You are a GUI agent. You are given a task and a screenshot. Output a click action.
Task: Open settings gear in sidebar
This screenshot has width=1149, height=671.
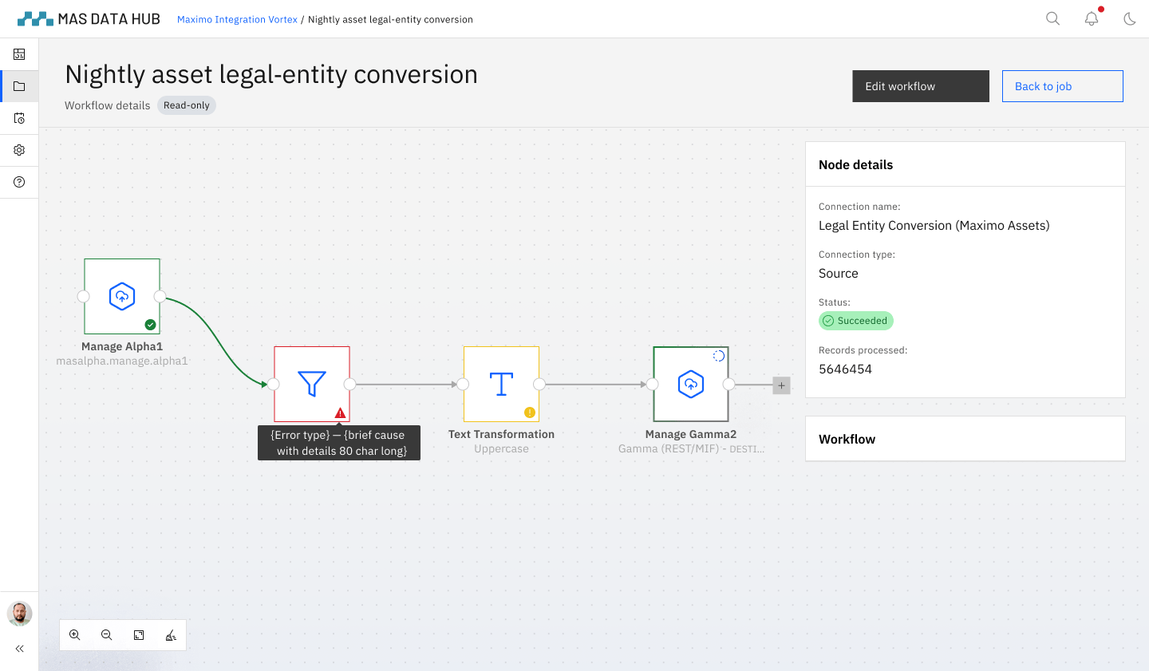(x=19, y=150)
